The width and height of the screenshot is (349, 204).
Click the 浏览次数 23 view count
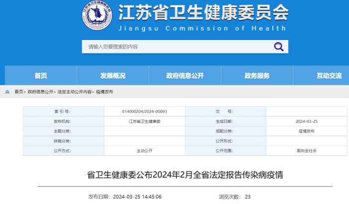[x=235, y=197]
